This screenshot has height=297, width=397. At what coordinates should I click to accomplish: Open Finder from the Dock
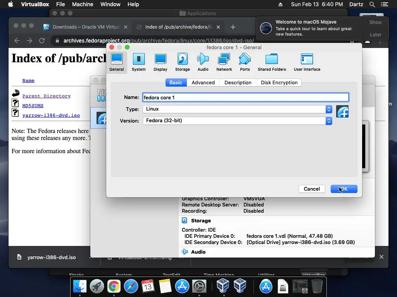pos(80,287)
